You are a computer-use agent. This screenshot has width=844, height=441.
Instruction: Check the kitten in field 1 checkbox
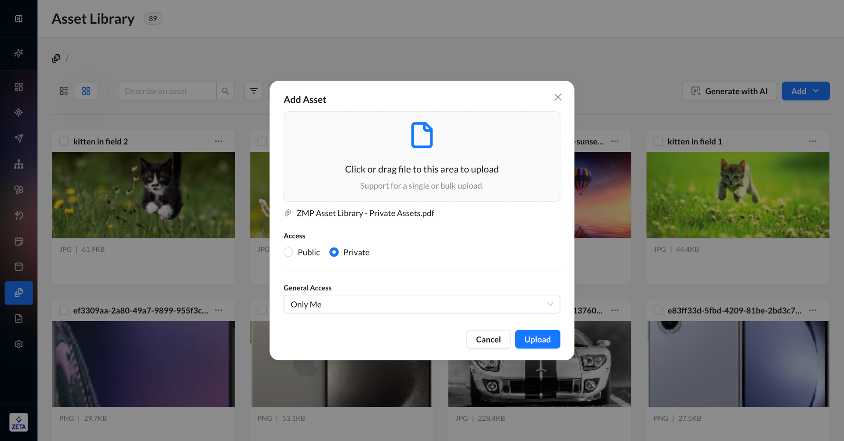coord(658,141)
